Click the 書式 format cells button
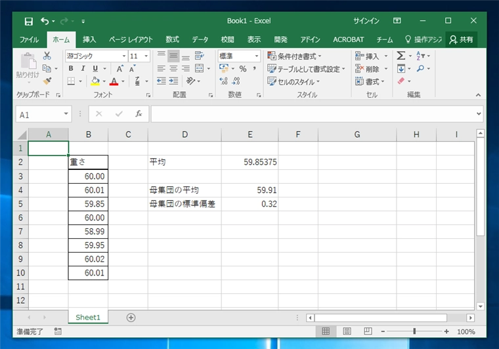Image resolution: width=499 pixels, height=349 pixels. [370, 82]
